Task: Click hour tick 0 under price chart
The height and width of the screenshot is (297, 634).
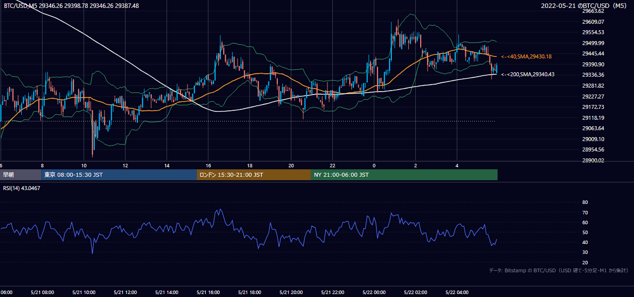Action: (374, 166)
